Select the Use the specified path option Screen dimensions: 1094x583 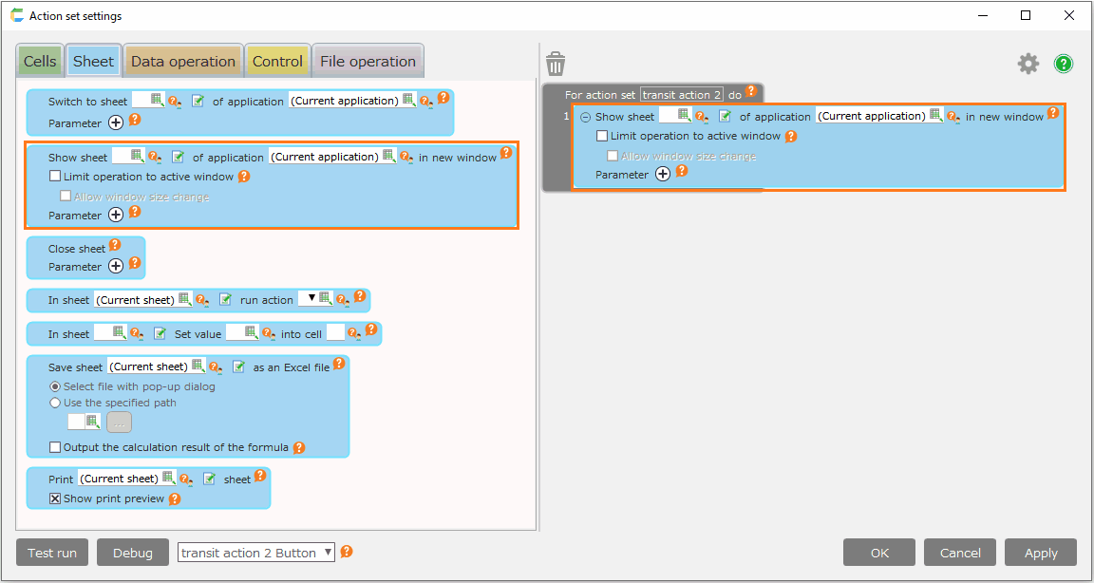(55, 403)
